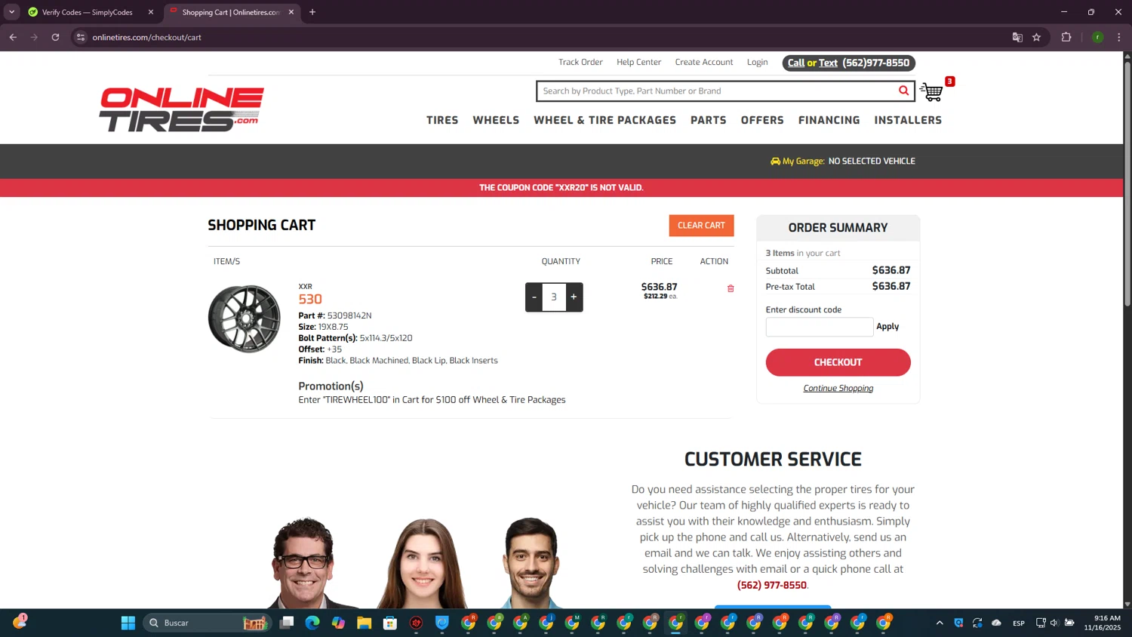Open a new browser tab

tap(312, 12)
